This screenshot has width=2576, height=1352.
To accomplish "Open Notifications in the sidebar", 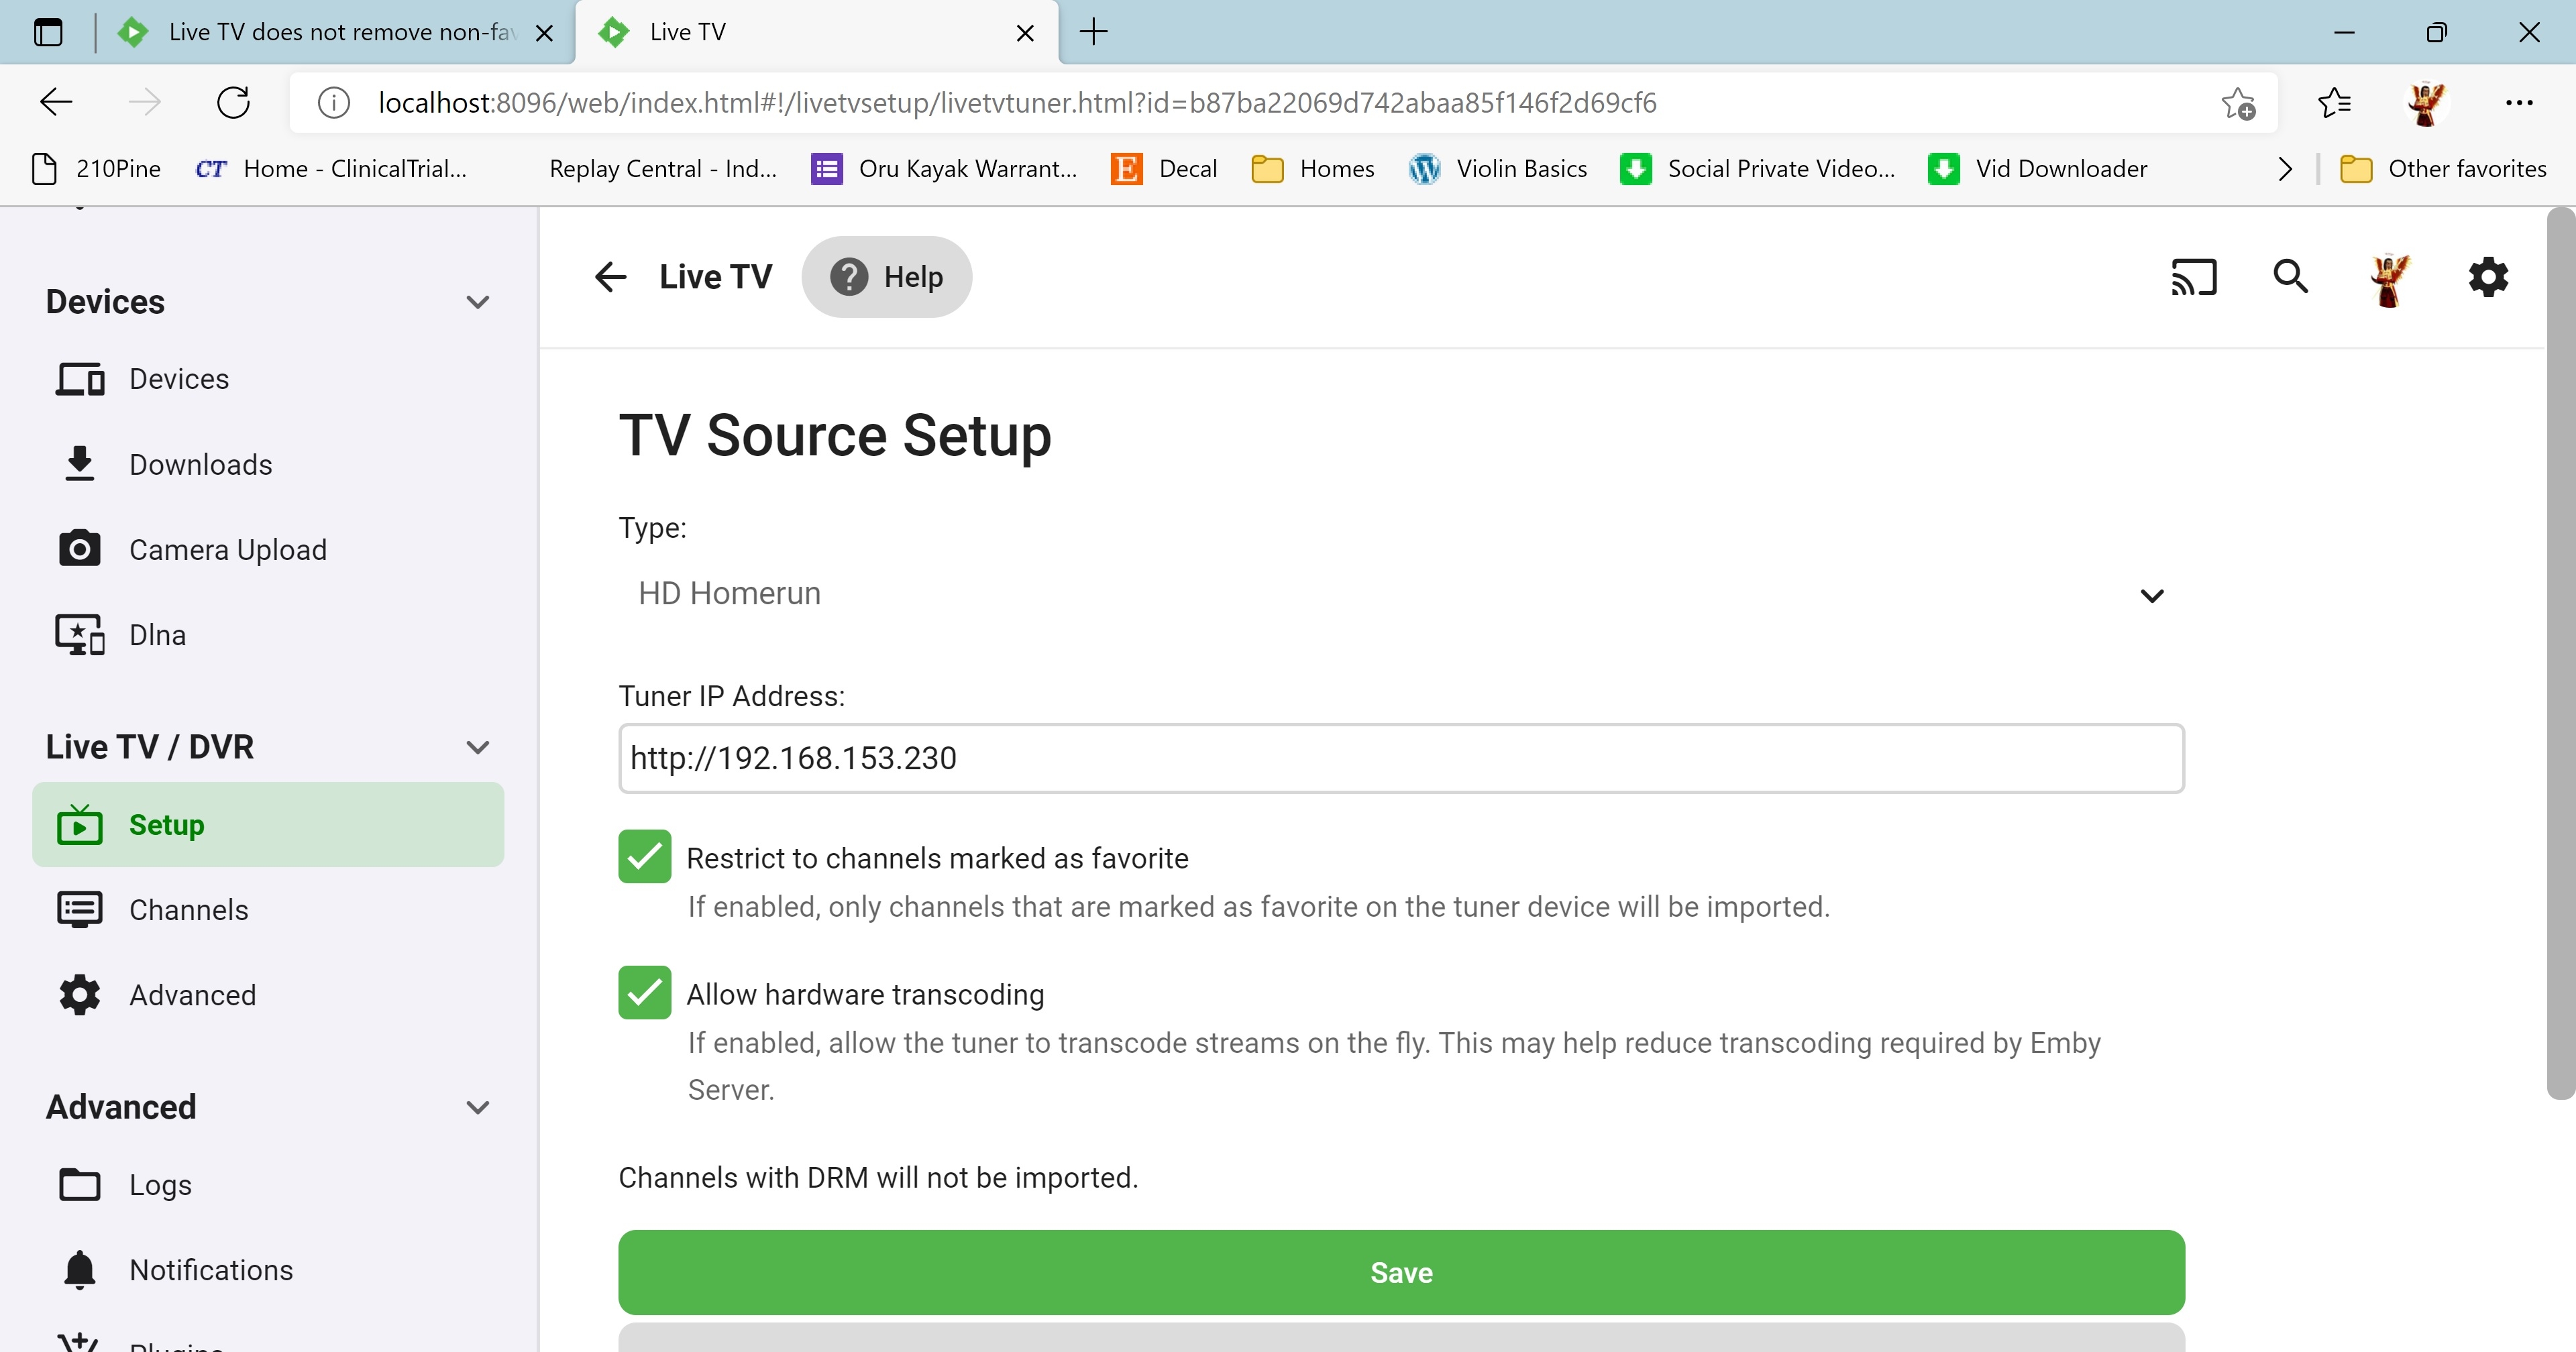I will click(211, 1270).
